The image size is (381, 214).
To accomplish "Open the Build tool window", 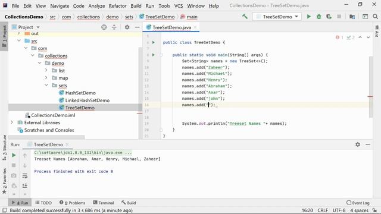I will pos(129,203).
